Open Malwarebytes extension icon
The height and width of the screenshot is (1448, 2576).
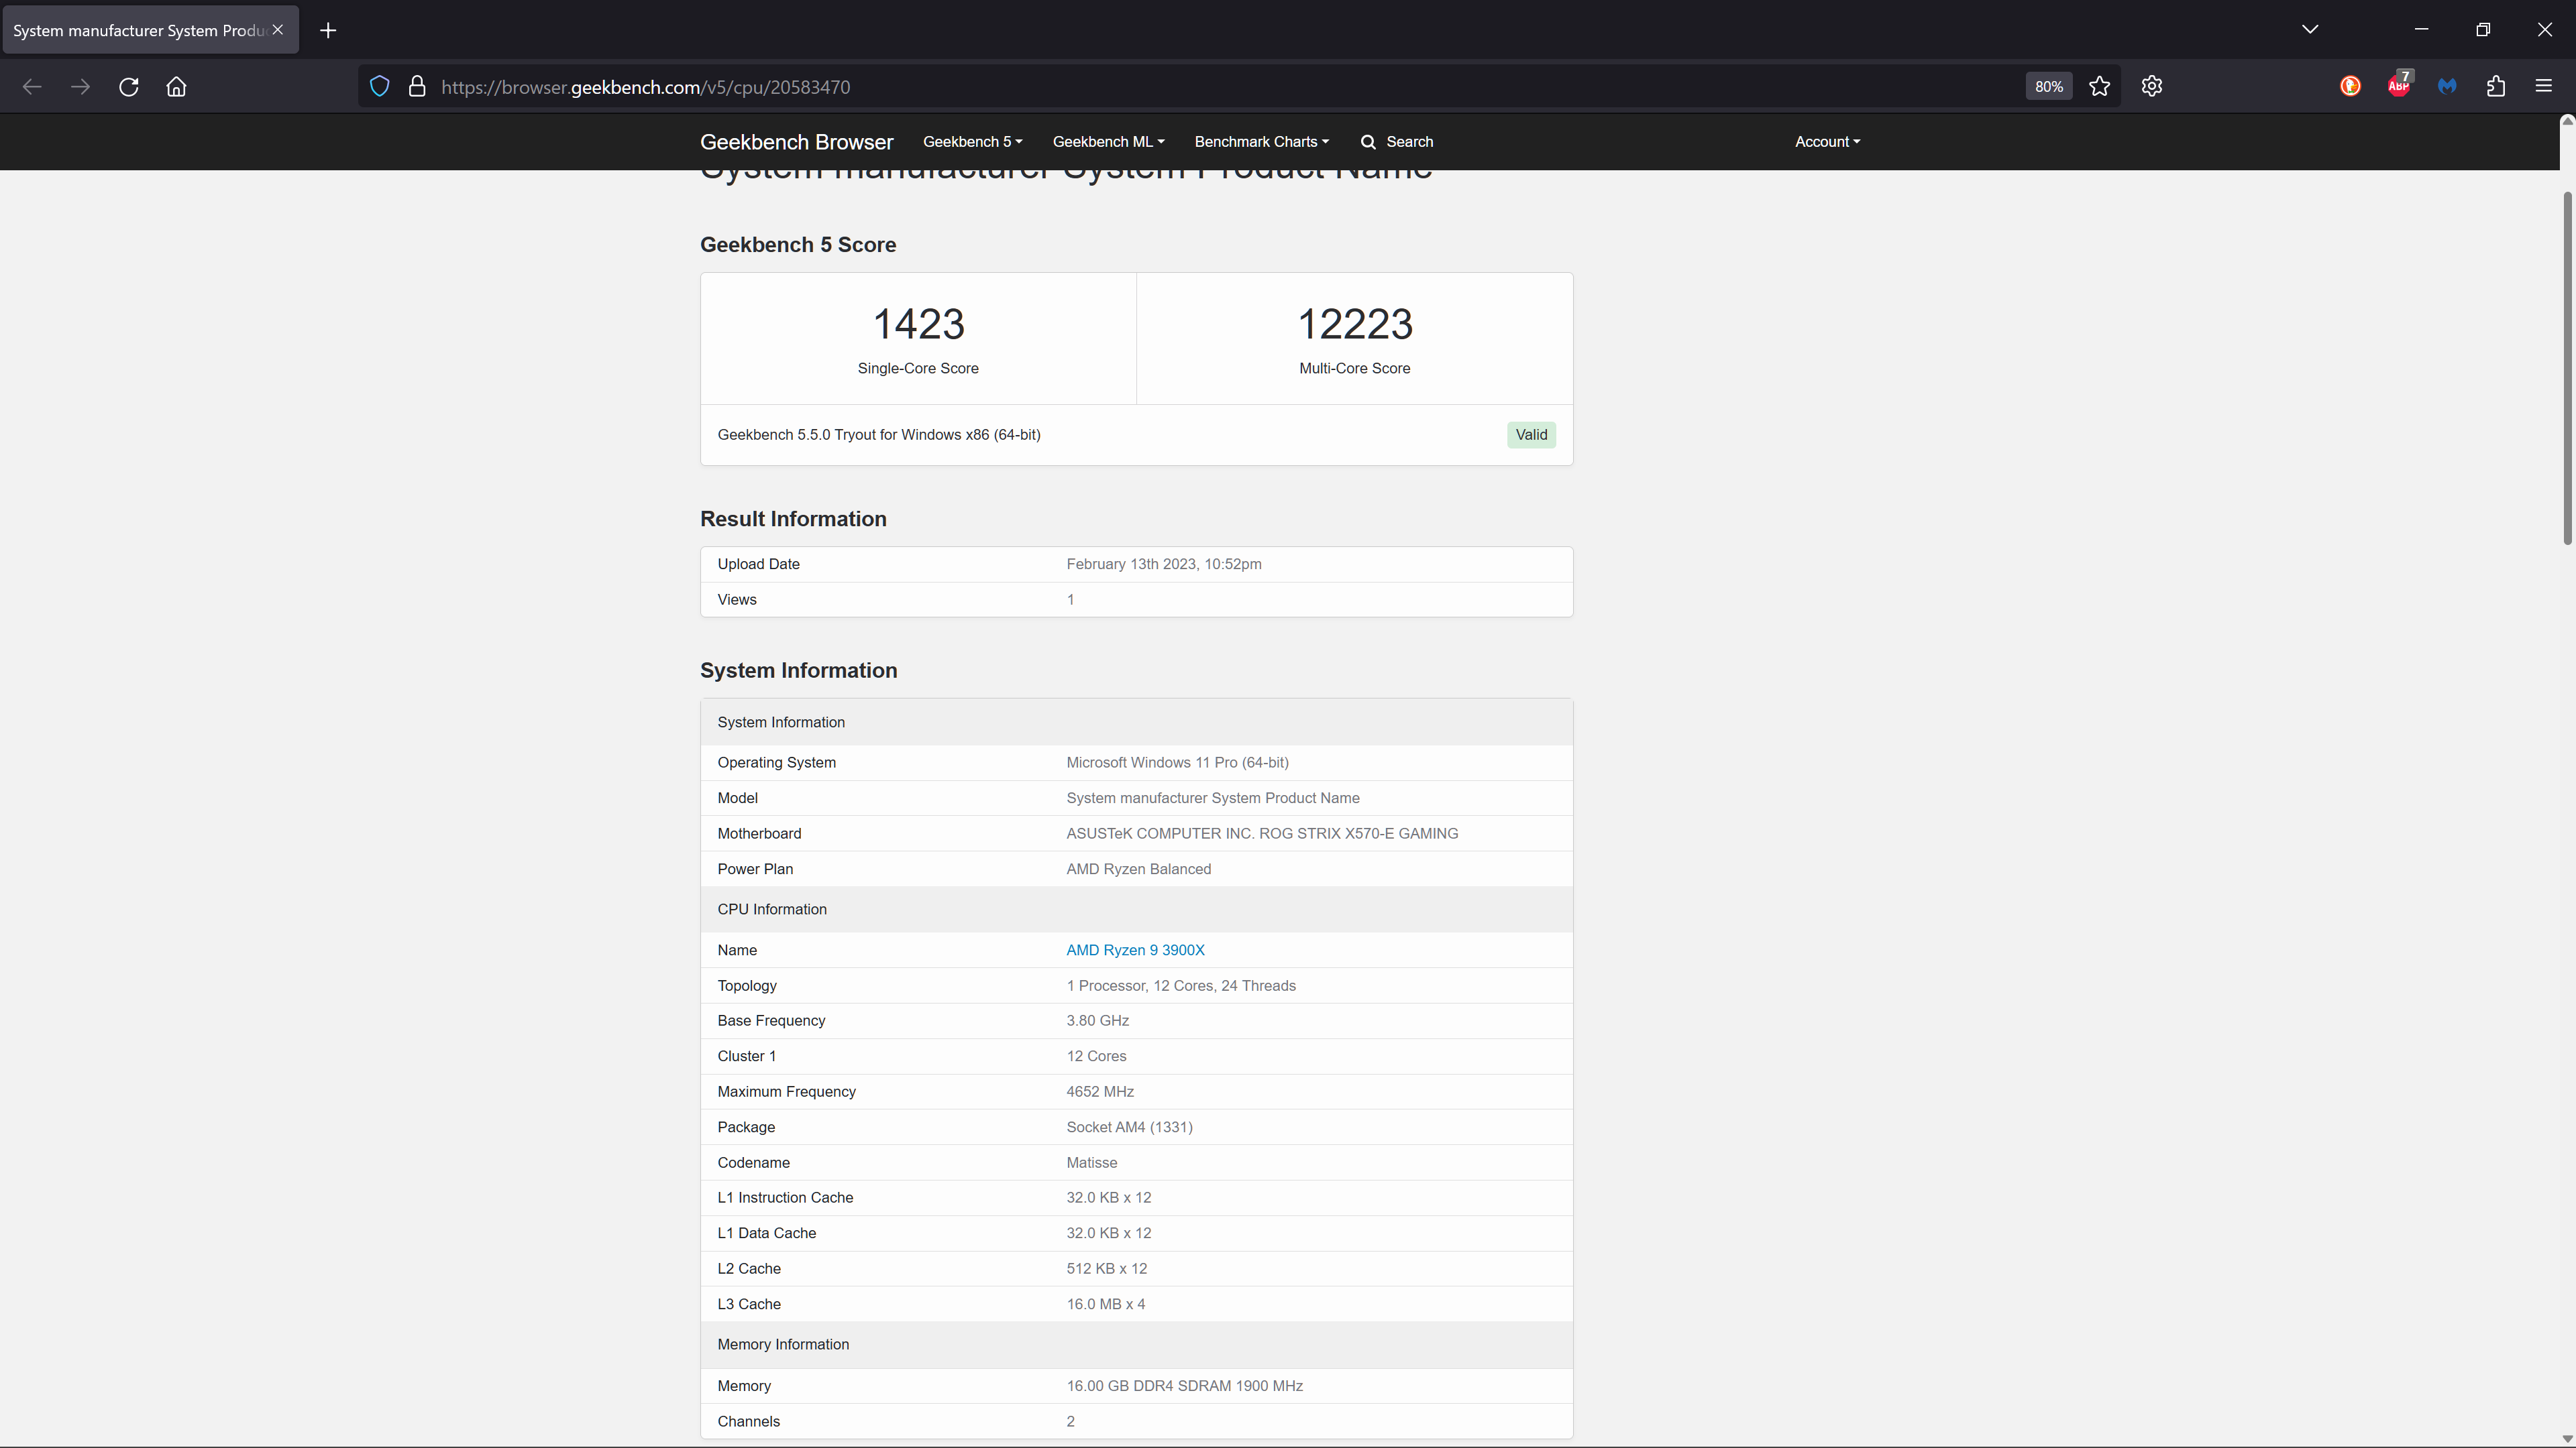pyautogui.click(x=2447, y=87)
